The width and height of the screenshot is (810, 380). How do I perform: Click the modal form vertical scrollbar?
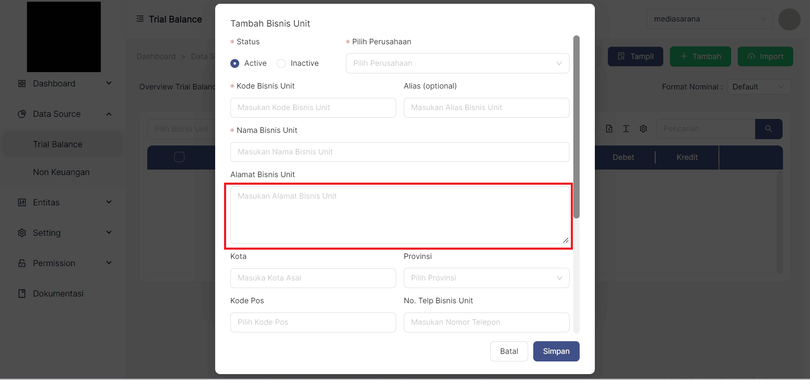click(x=576, y=127)
